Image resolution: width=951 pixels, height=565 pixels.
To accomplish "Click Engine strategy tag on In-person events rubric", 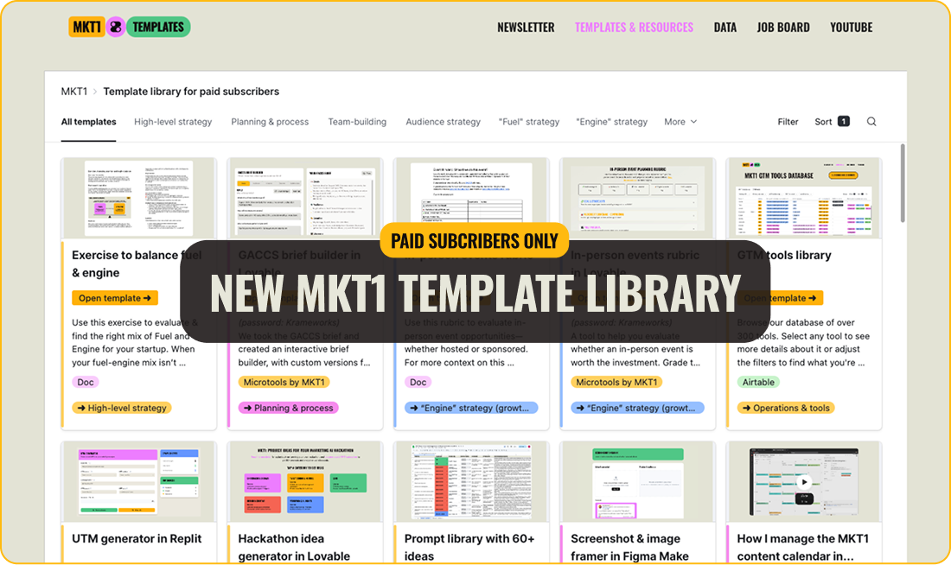I will tap(637, 408).
